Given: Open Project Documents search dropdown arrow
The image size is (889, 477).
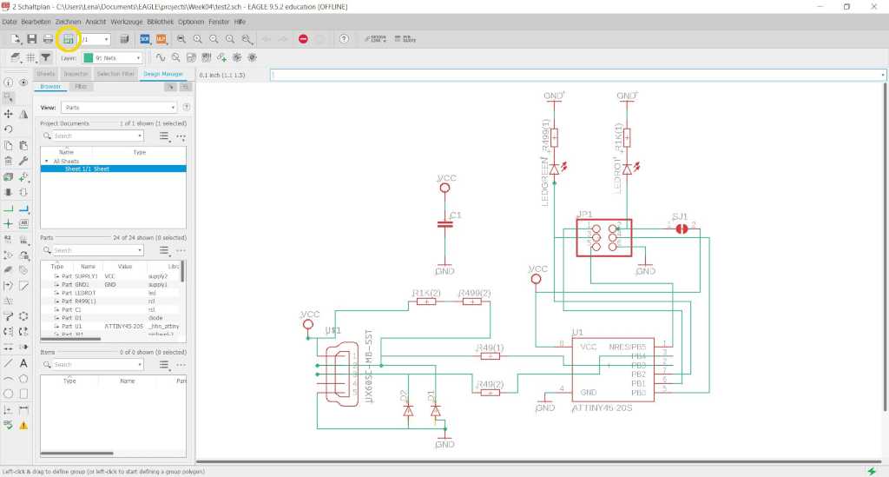Looking at the screenshot, I should point(140,136).
